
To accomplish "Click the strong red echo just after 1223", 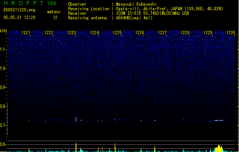I will point(76,119).
